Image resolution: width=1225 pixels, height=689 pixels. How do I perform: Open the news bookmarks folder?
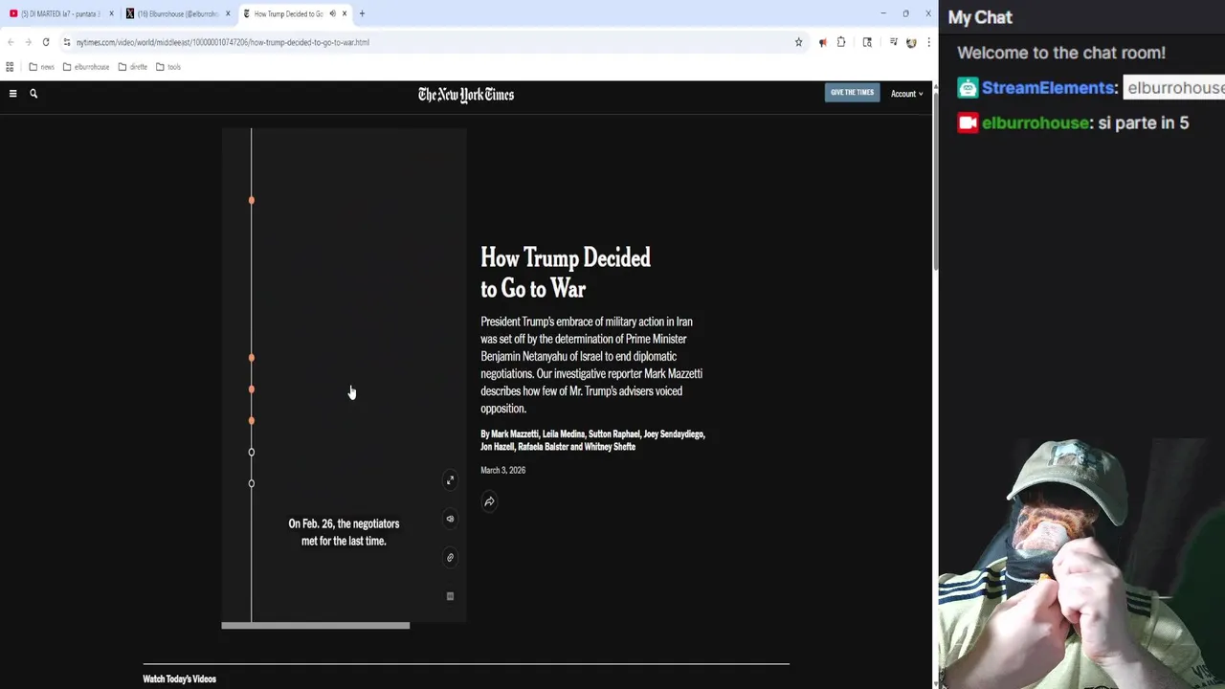(x=41, y=67)
